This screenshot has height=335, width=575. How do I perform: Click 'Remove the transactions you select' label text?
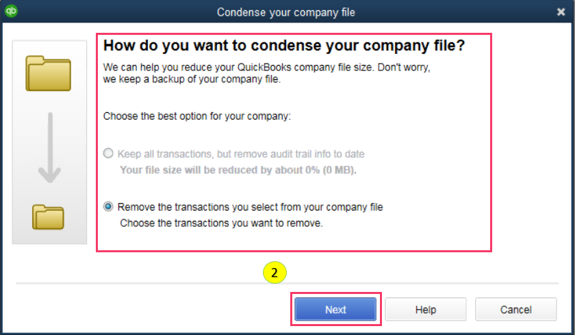tap(250, 206)
